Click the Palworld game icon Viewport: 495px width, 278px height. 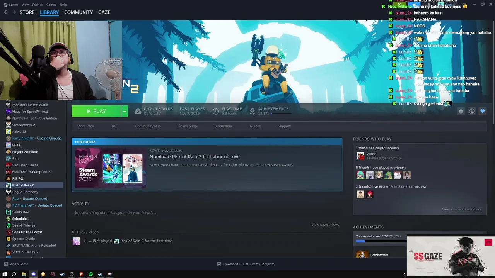[9, 132]
